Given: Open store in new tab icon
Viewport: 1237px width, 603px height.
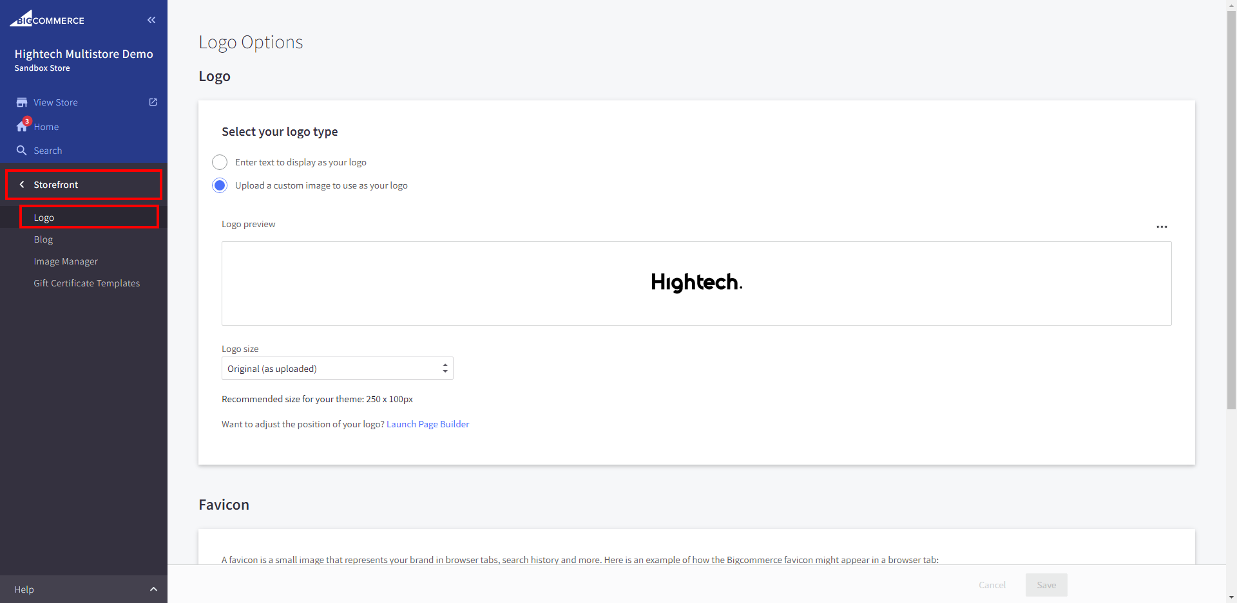Looking at the screenshot, I should (x=153, y=102).
